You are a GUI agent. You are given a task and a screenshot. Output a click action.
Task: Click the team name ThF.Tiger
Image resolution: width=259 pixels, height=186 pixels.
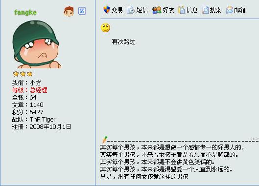[x=43, y=120]
